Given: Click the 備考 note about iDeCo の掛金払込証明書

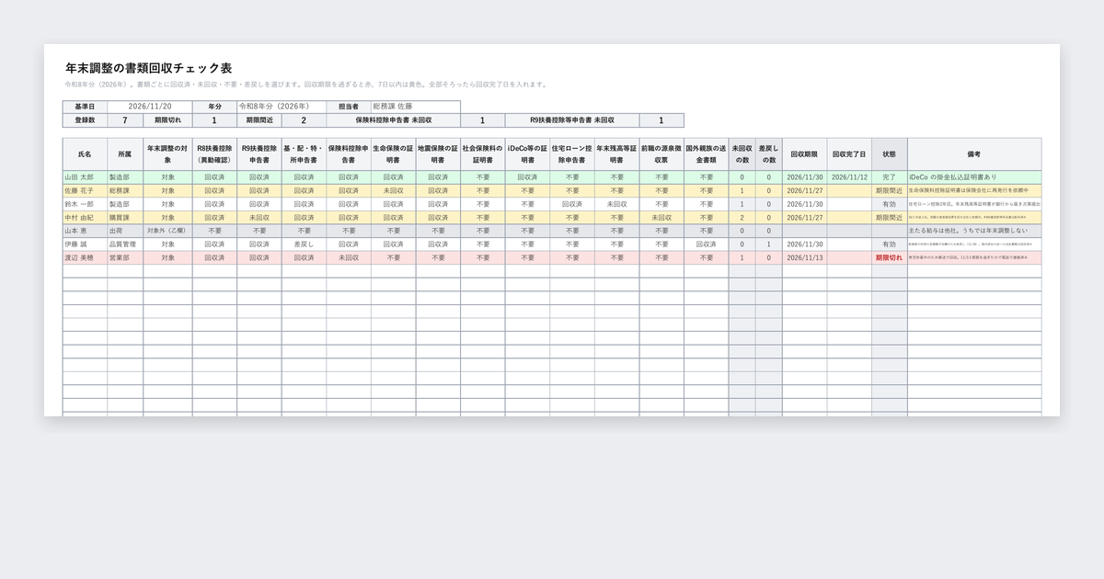Looking at the screenshot, I should pyautogui.click(x=974, y=176).
